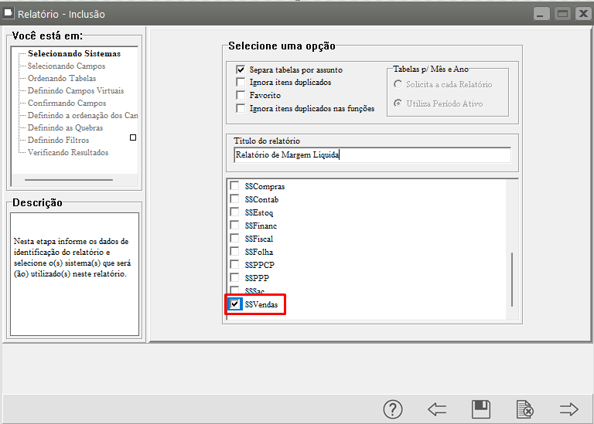Check the Favorito option

click(241, 95)
